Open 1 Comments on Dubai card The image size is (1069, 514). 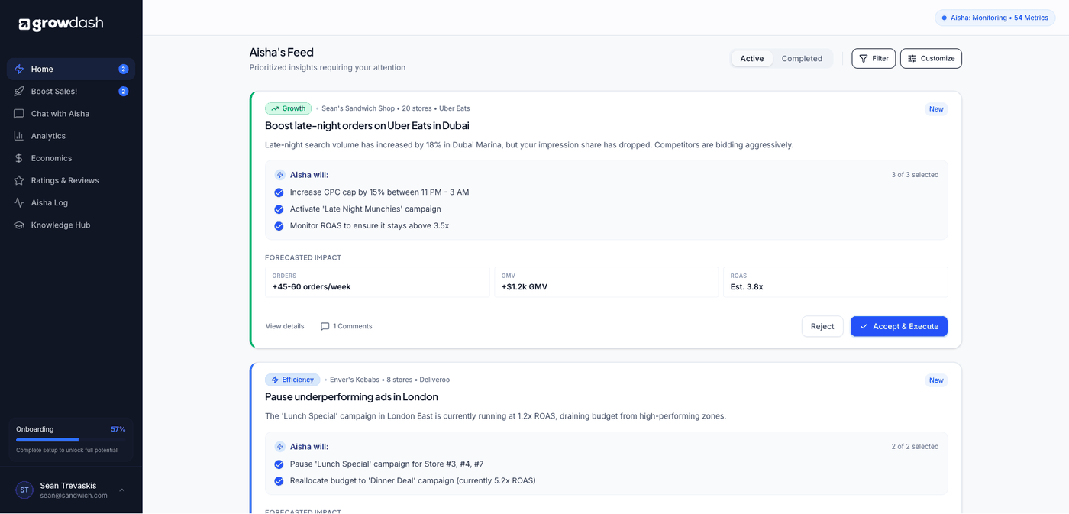point(347,326)
